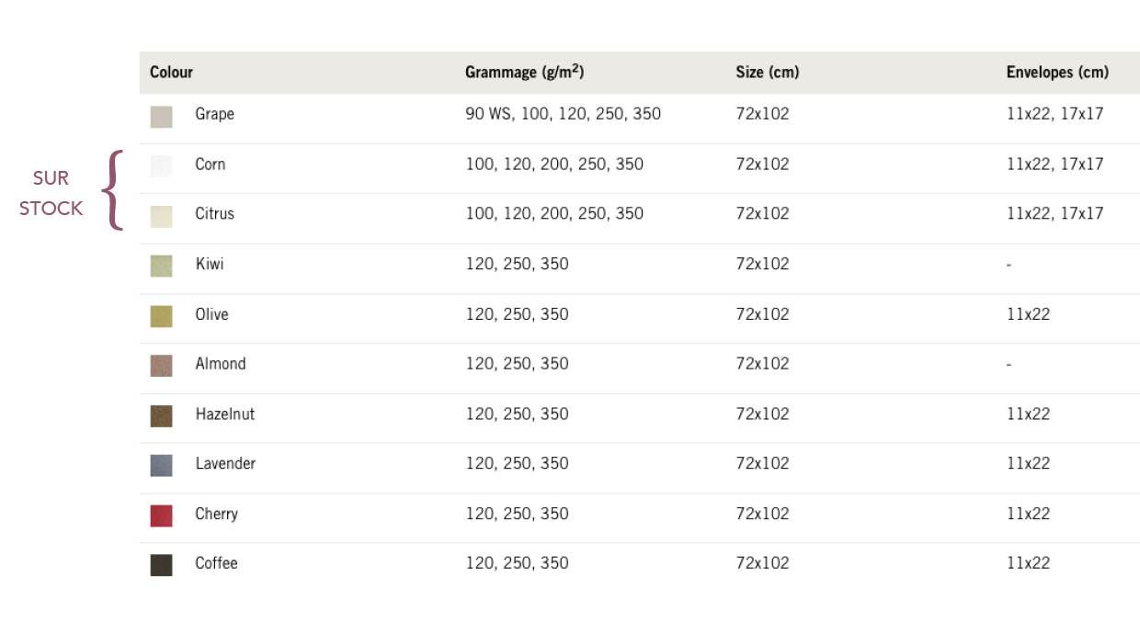Image resolution: width=1140 pixels, height=624 pixels.
Task: Choose the Hazelnut brown swatch
Action: (161, 416)
